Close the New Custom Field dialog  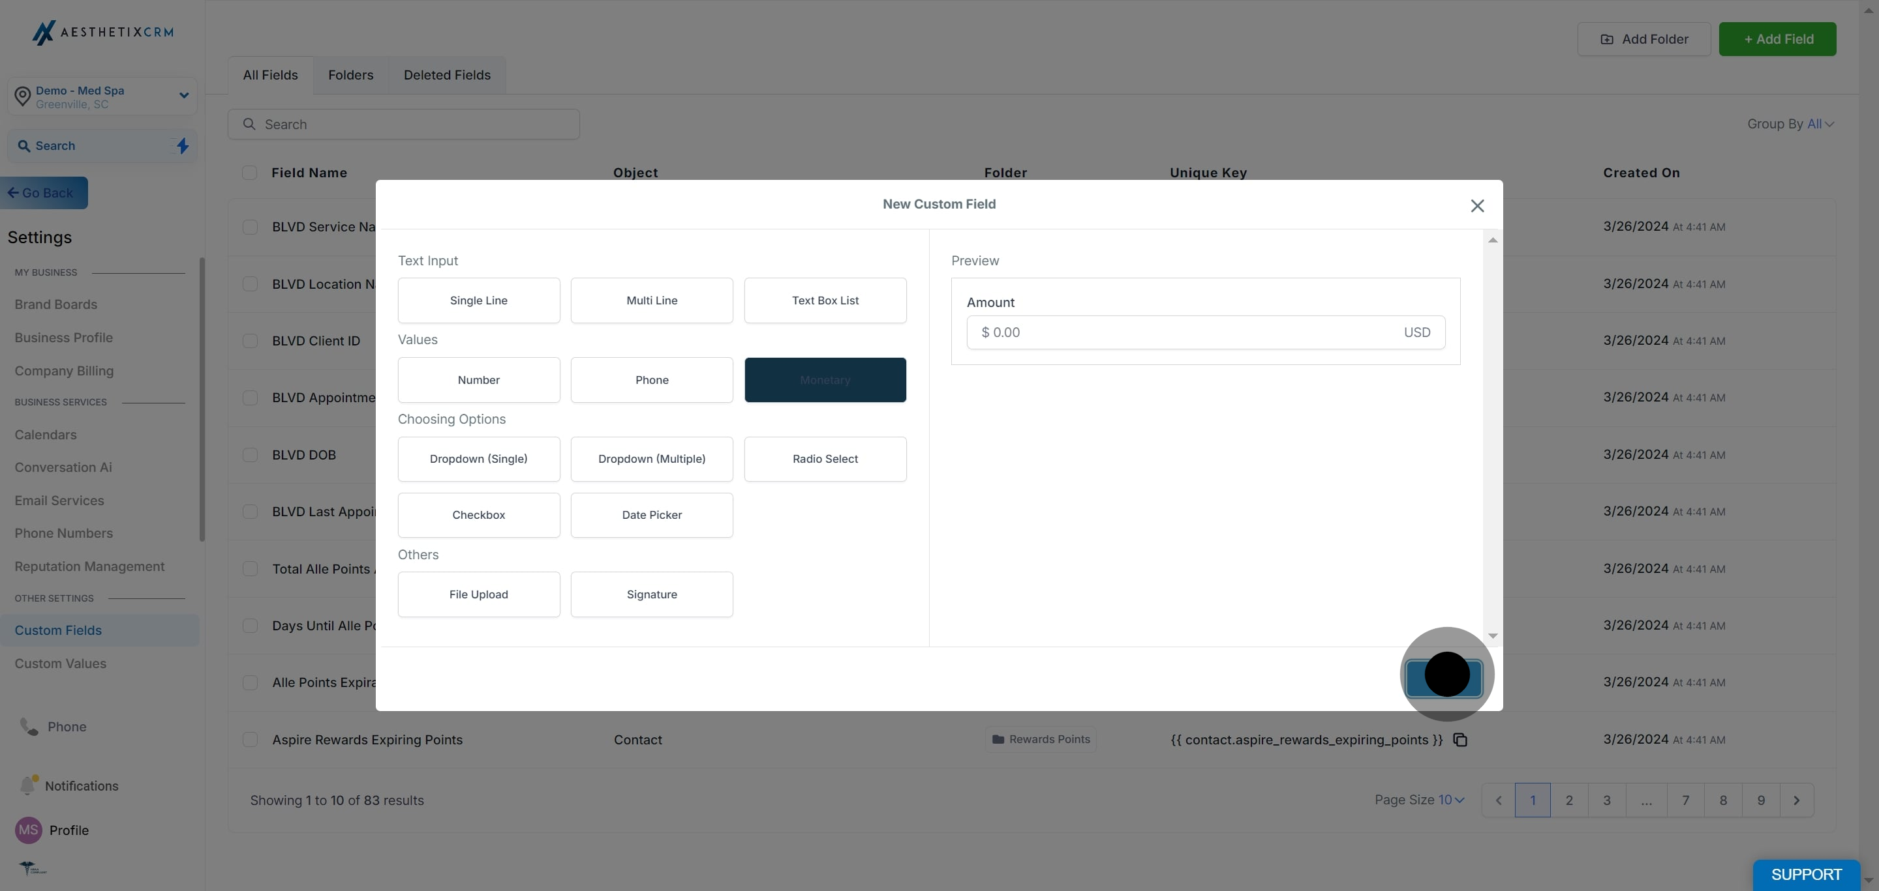[x=1477, y=206]
